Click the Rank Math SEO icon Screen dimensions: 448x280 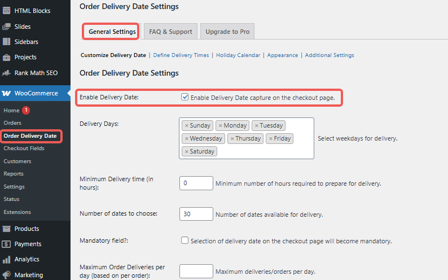click(7, 73)
